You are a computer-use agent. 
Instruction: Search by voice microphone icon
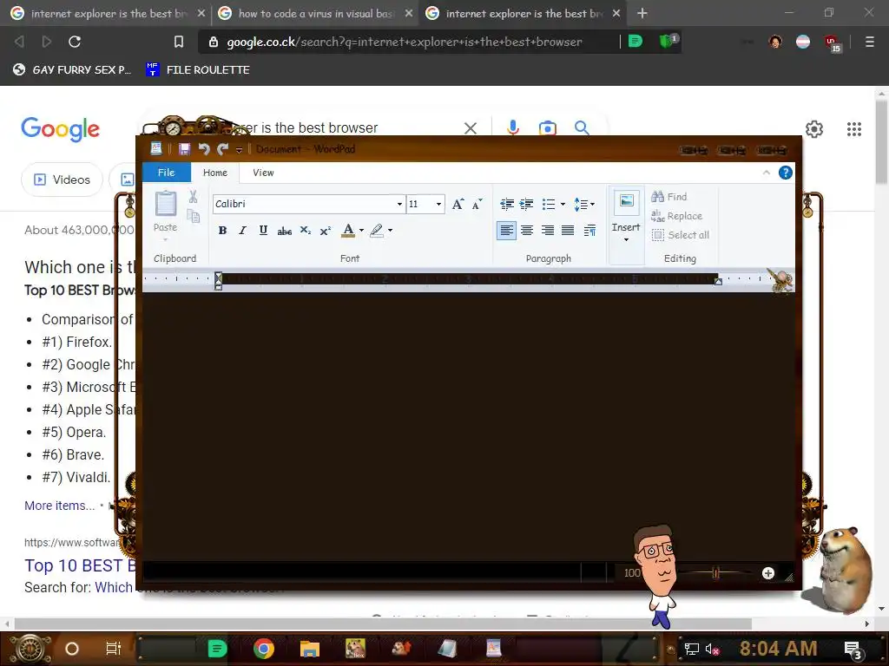click(512, 128)
